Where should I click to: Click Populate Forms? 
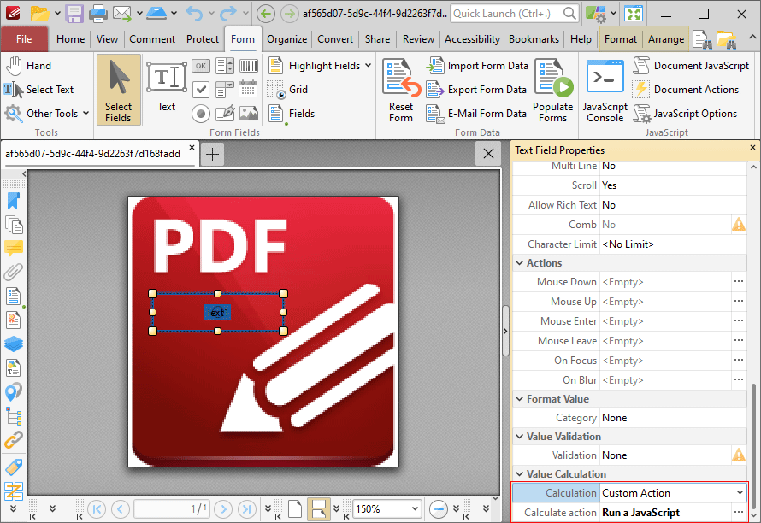click(x=552, y=91)
